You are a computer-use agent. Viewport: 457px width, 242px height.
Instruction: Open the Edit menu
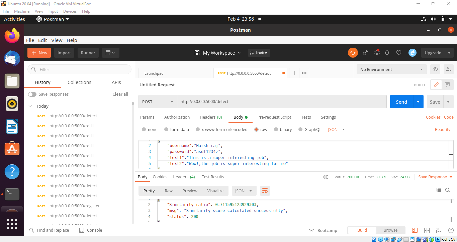click(x=42, y=40)
